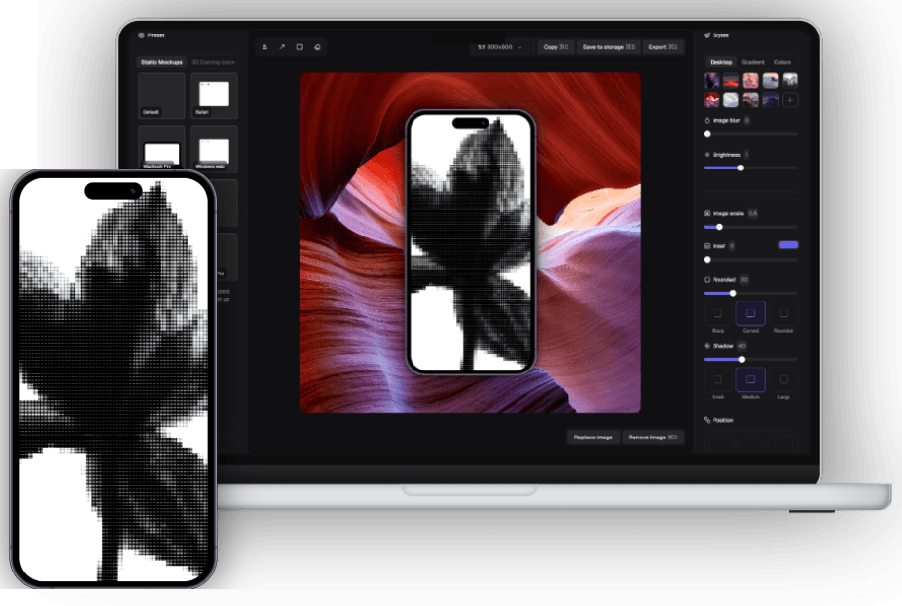Image resolution: width=902 pixels, height=606 pixels.
Task: Add a custom background with plus tile
Action: coord(790,100)
